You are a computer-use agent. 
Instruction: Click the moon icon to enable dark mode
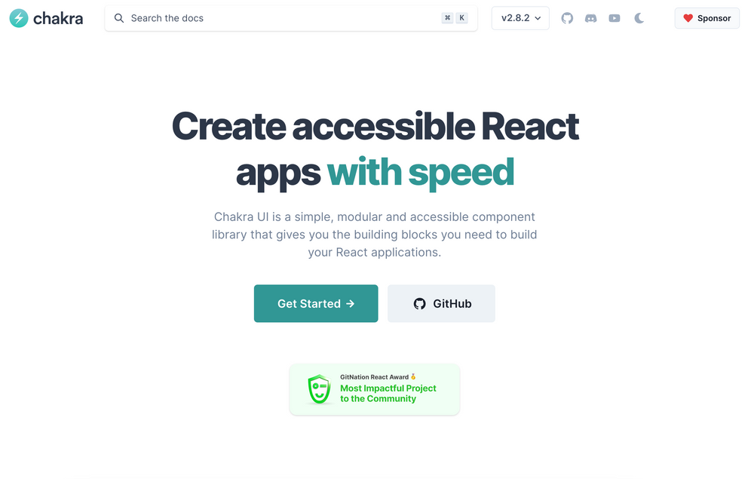pyautogui.click(x=639, y=18)
